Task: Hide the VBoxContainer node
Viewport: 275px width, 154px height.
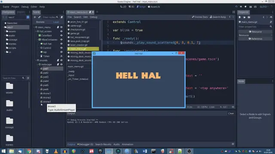Action: [x=61, y=40]
